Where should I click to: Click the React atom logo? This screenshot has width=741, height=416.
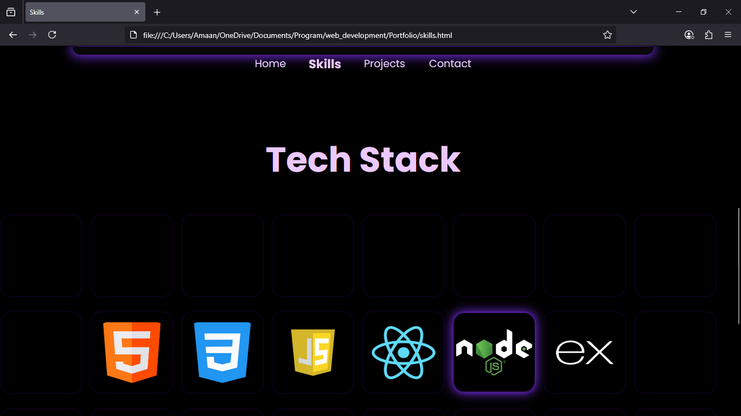coord(404,352)
